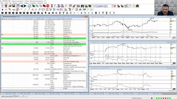177x99 pixels.
Task: Switch to the Выборка tab
Action: point(16,96)
